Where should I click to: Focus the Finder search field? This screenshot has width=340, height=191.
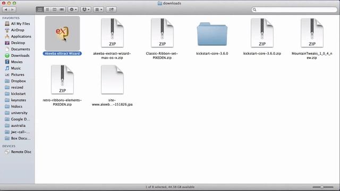click(x=294, y=10)
